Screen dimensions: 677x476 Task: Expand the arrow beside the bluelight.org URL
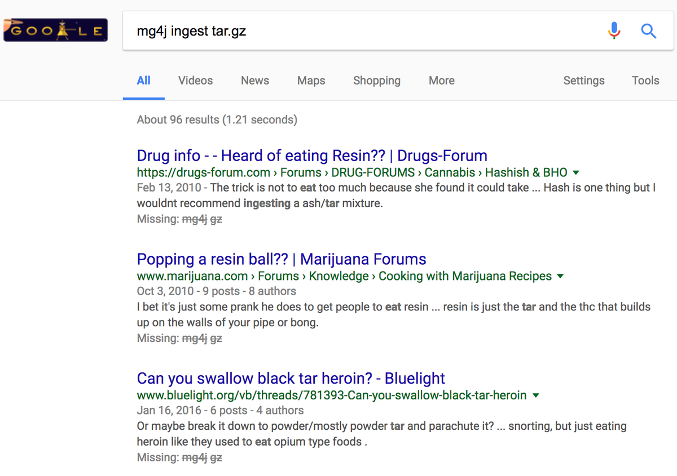tap(535, 396)
